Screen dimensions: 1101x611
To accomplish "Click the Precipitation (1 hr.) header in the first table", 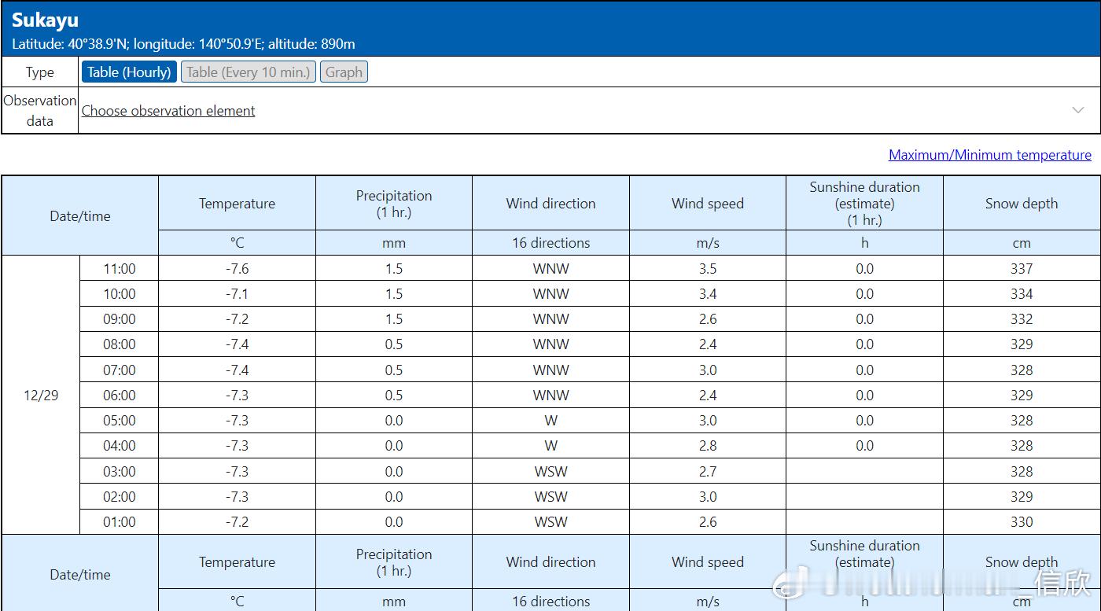I will 394,204.
